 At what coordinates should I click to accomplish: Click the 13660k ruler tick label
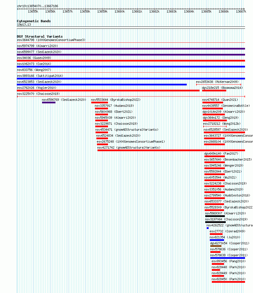(120, 12)
